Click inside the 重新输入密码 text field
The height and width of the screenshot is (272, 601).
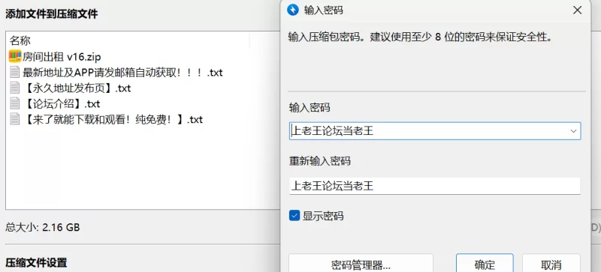coord(435,187)
